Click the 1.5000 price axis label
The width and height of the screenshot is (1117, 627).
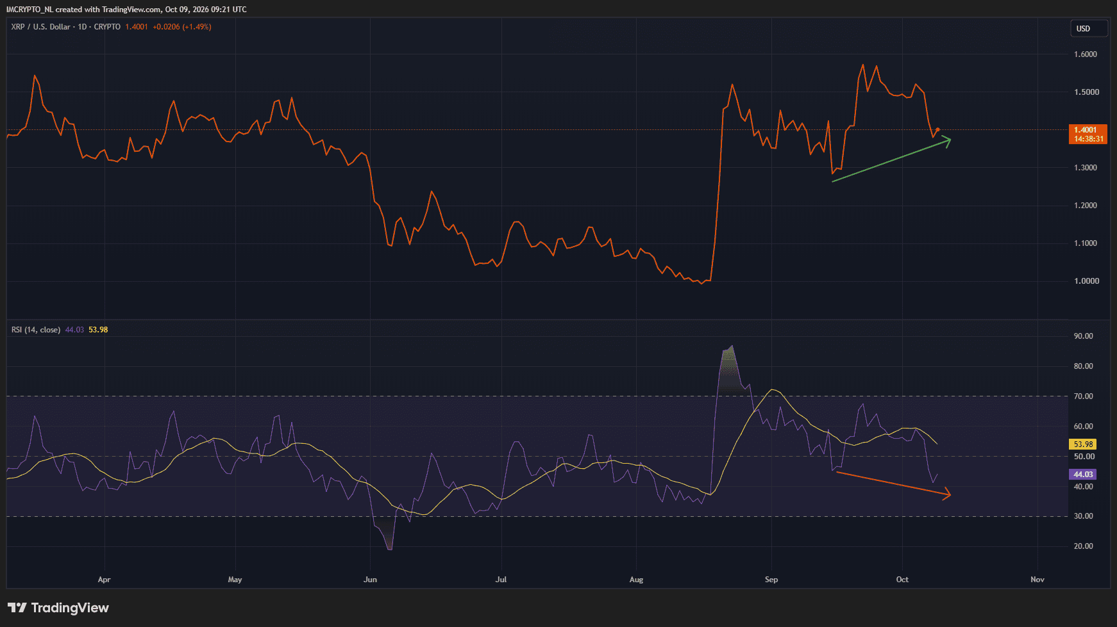pyautogui.click(x=1086, y=92)
